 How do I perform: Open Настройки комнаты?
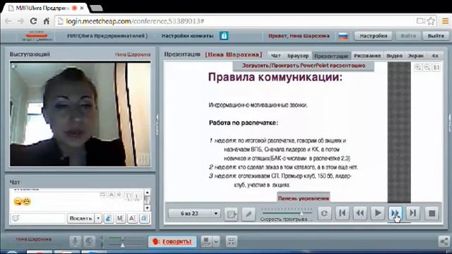[187, 36]
